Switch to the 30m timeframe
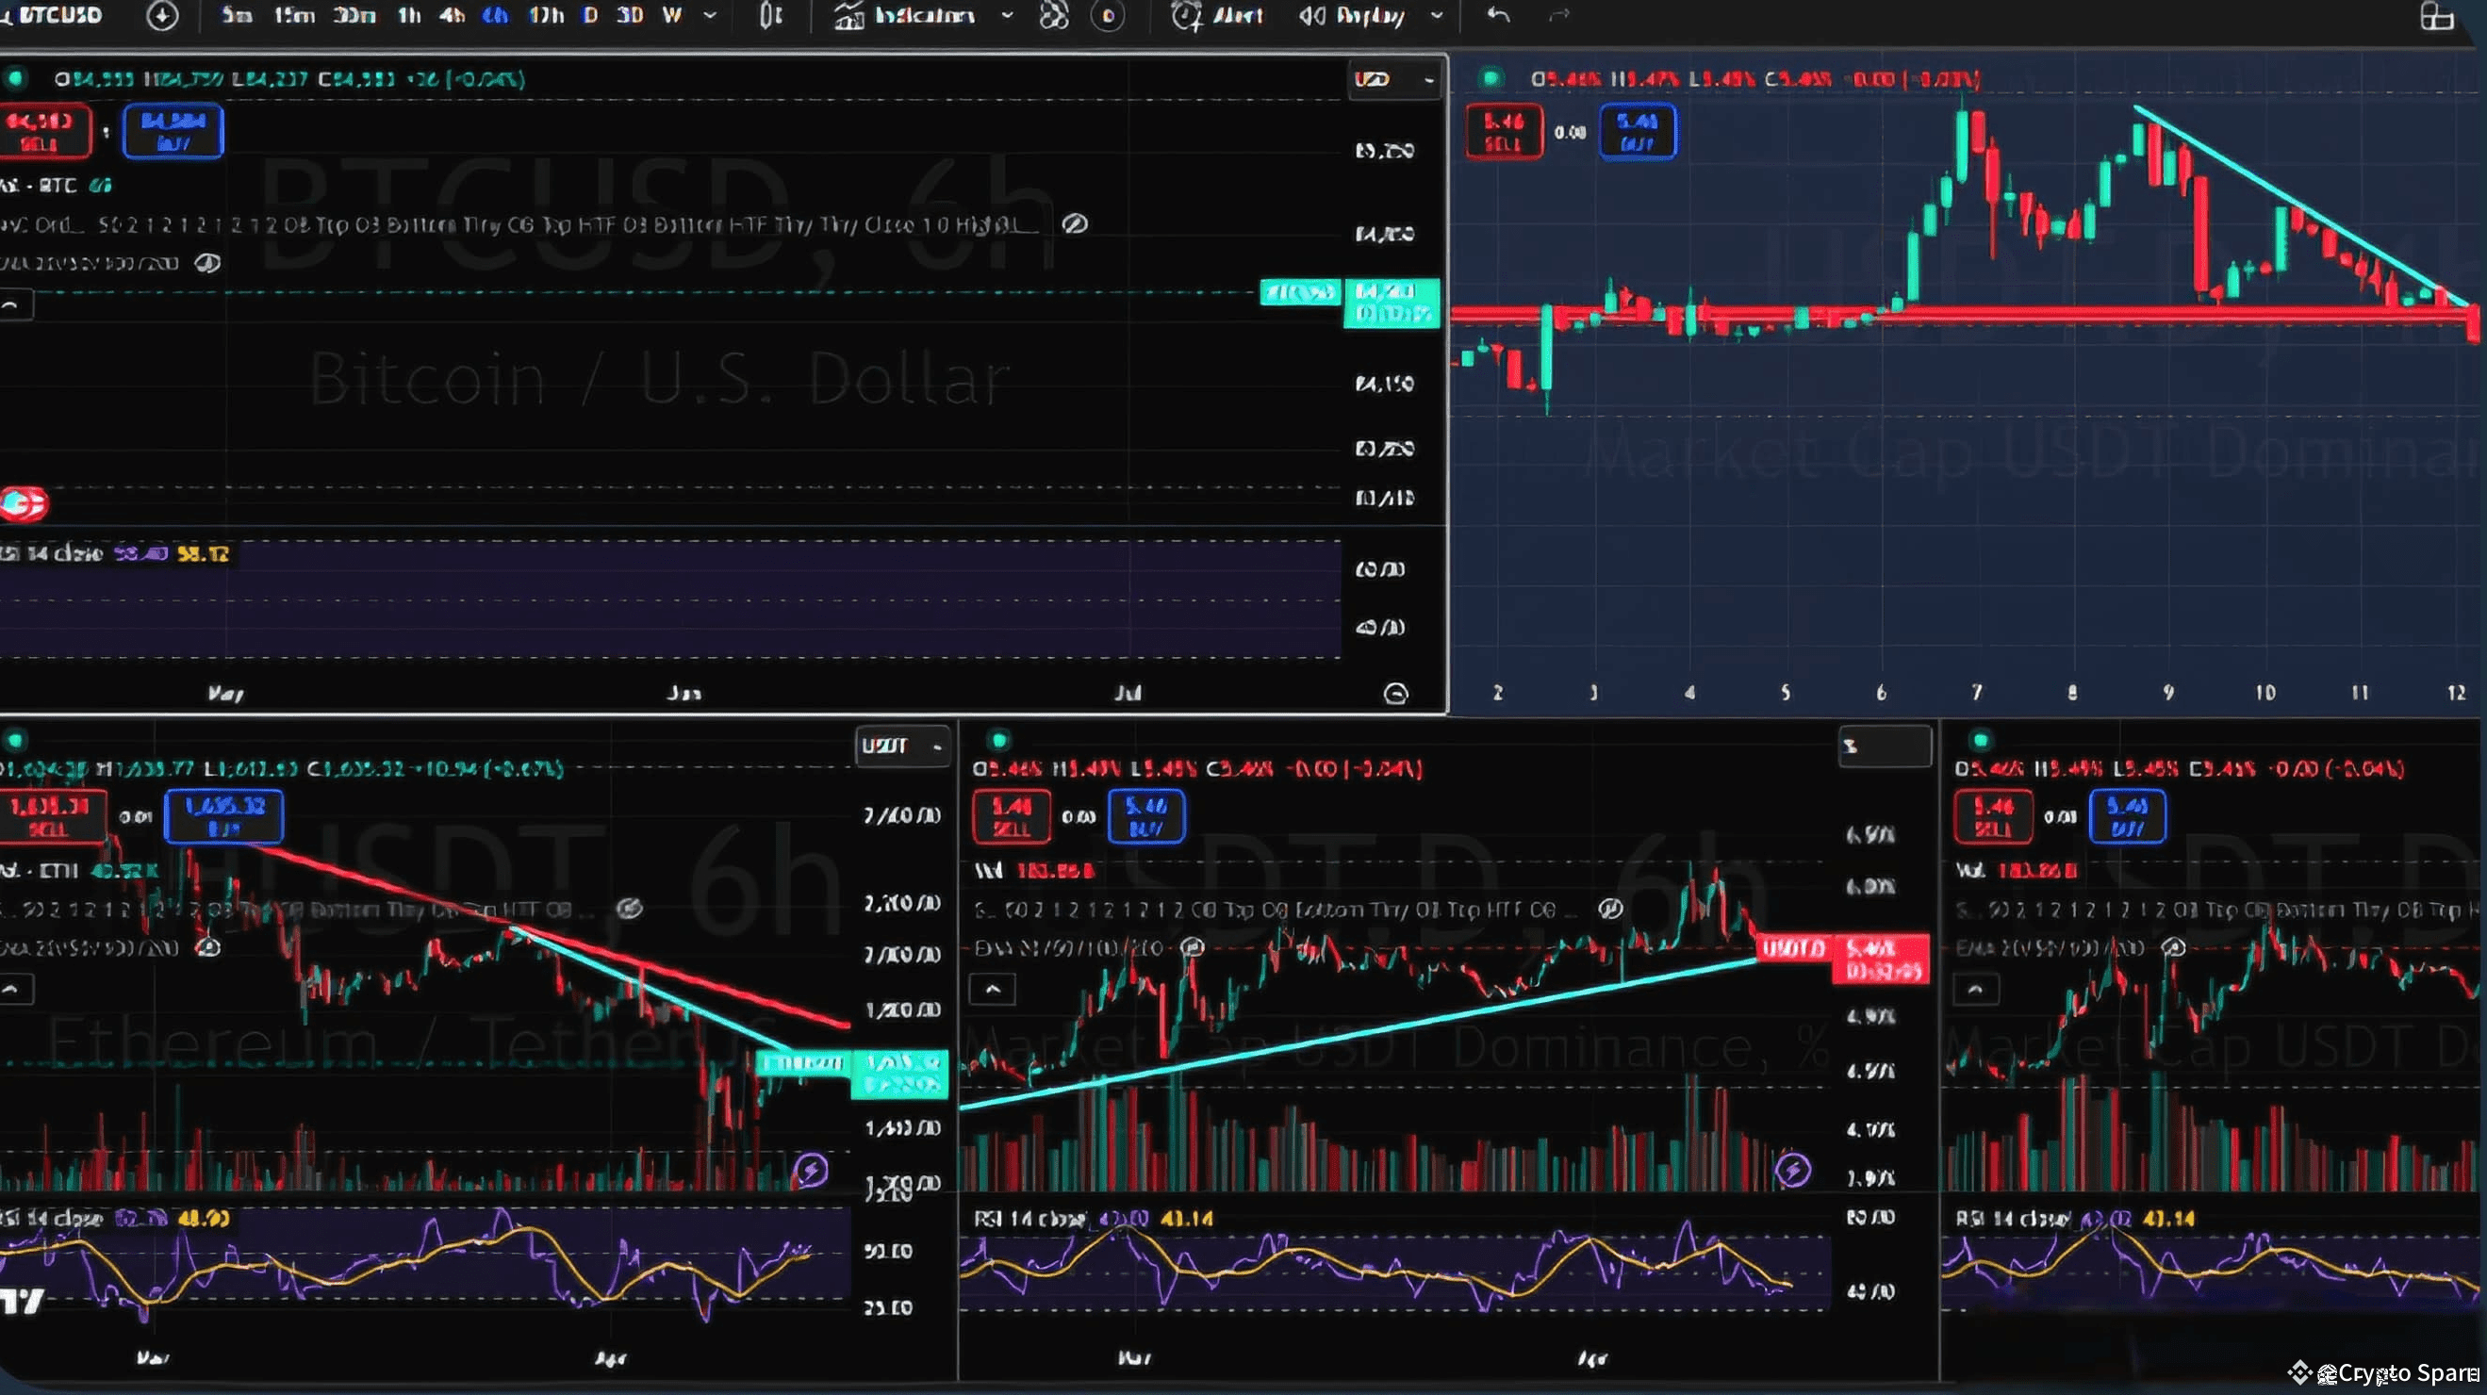2487x1395 pixels. [x=354, y=14]
